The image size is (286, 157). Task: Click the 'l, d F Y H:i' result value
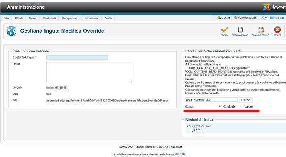(x=197, y=130)
